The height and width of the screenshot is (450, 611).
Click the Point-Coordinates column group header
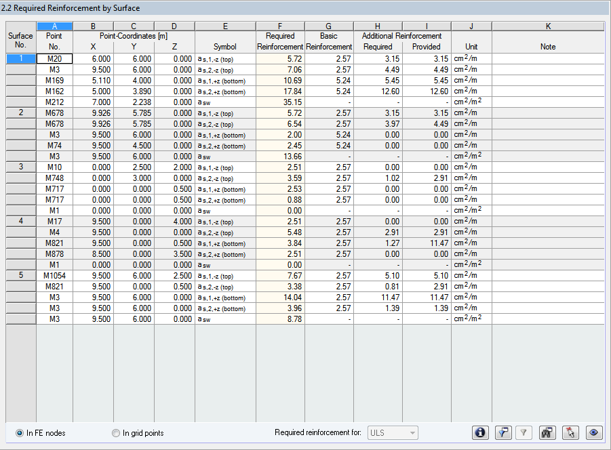(x=133, y=35)
